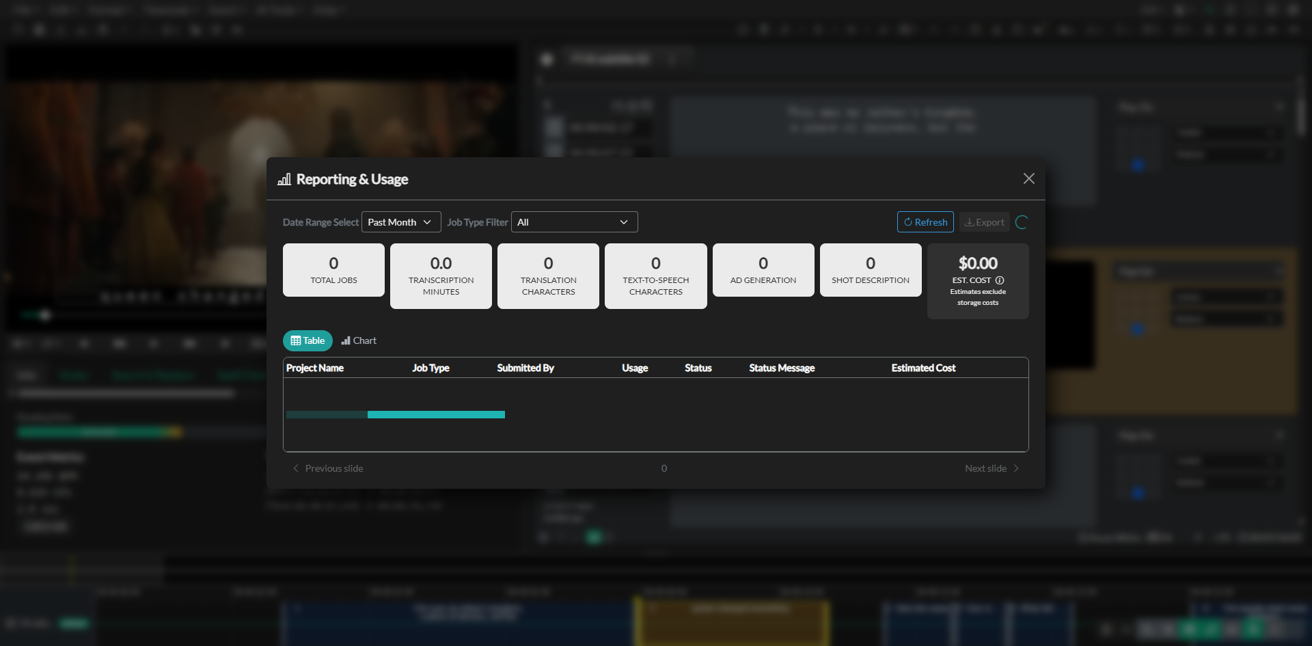
Task: Sort by Status Message column header
Action: coord(782,368)
